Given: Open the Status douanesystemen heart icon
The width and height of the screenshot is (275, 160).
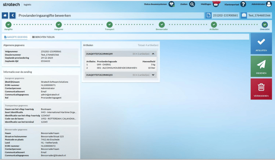Looking at the screenshot, I should [171, 4].
